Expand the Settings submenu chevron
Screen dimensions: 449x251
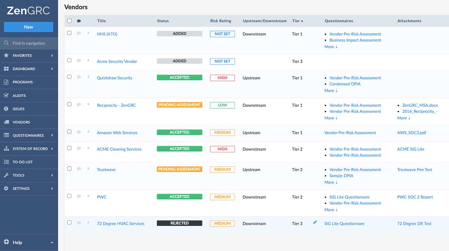(52, 189)
